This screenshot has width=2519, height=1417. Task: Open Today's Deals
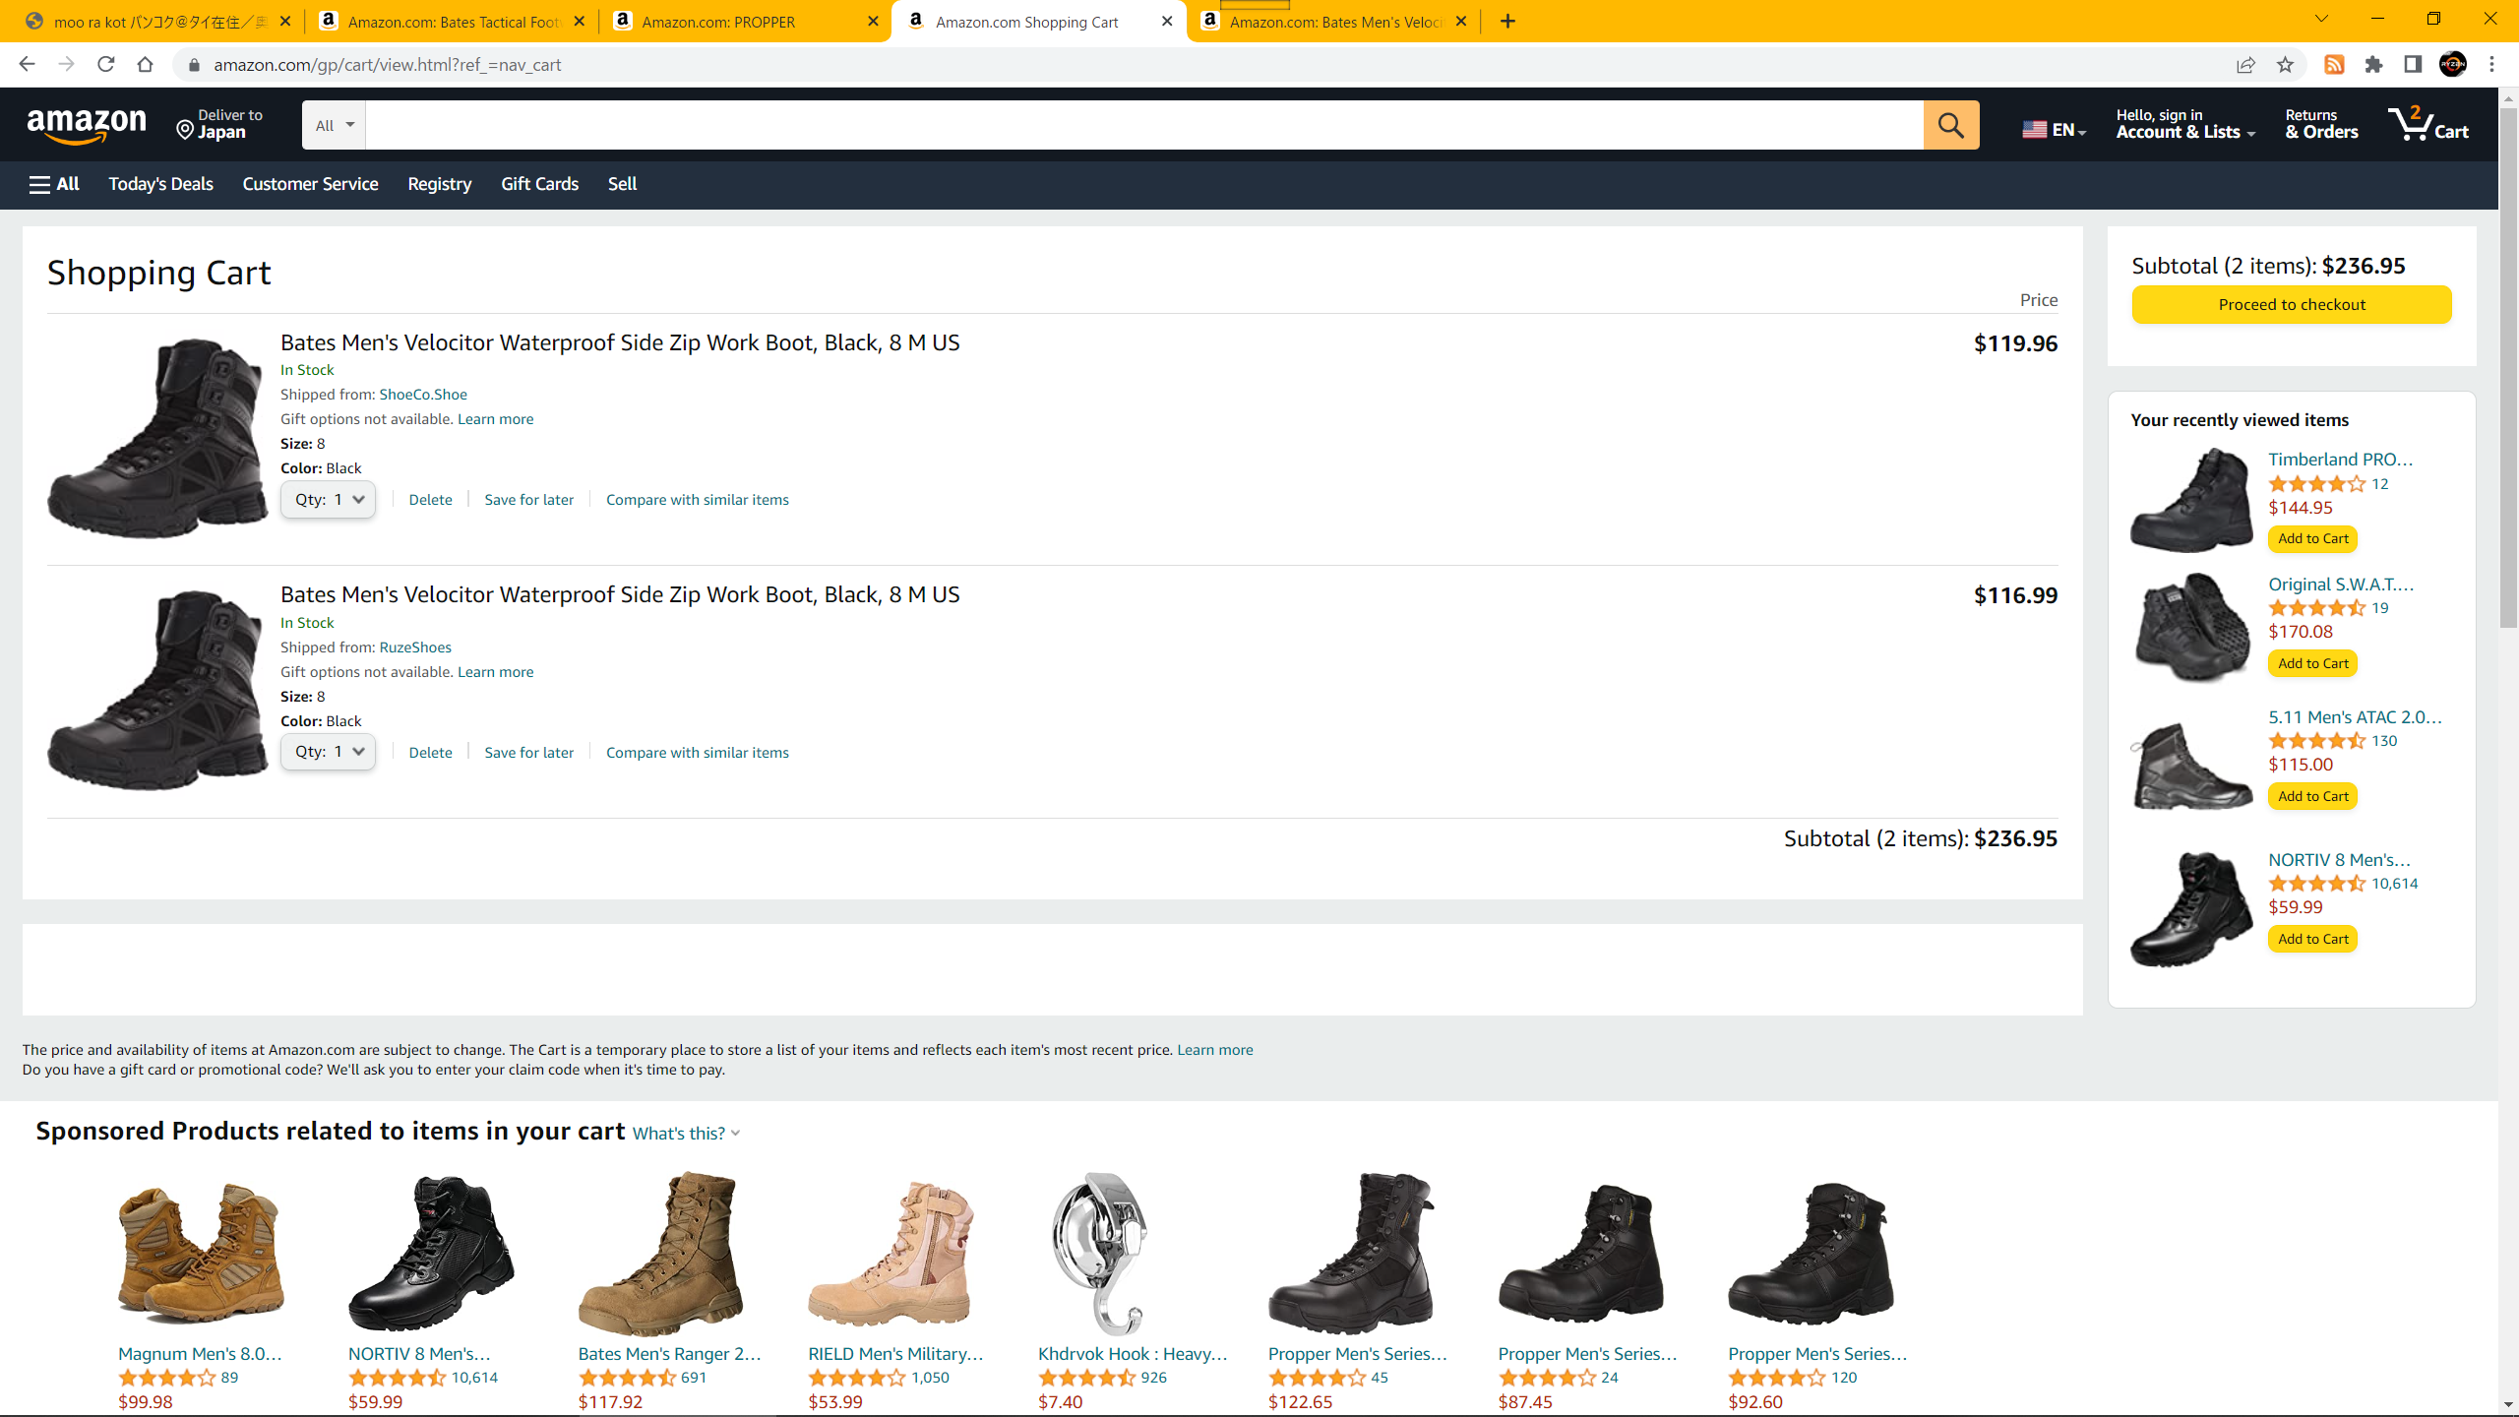click(x=160, y=184)
